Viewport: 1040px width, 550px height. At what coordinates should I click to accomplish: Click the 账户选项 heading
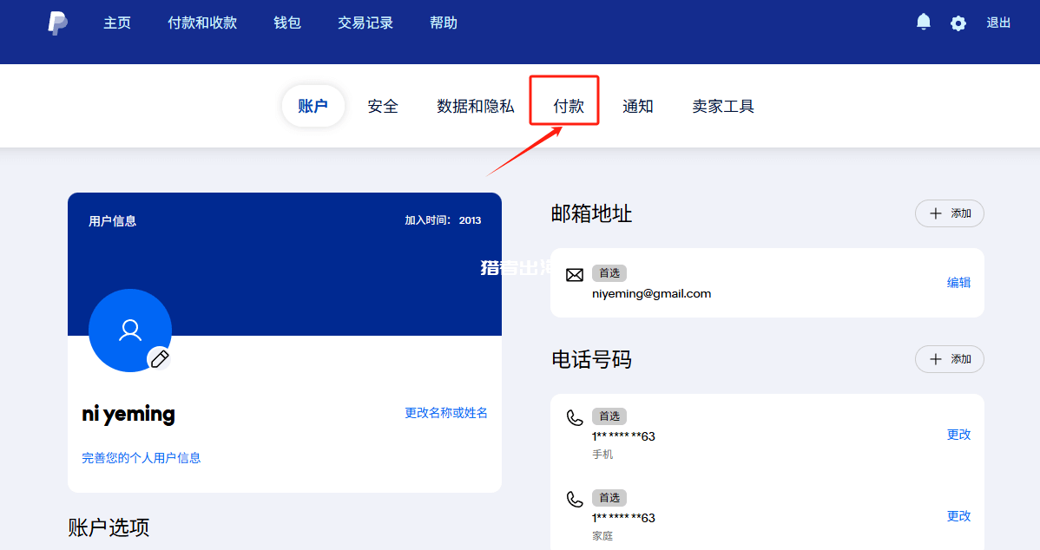109,527
